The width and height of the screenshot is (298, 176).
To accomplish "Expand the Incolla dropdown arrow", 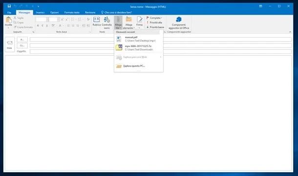I will click(x=8, y=28).
